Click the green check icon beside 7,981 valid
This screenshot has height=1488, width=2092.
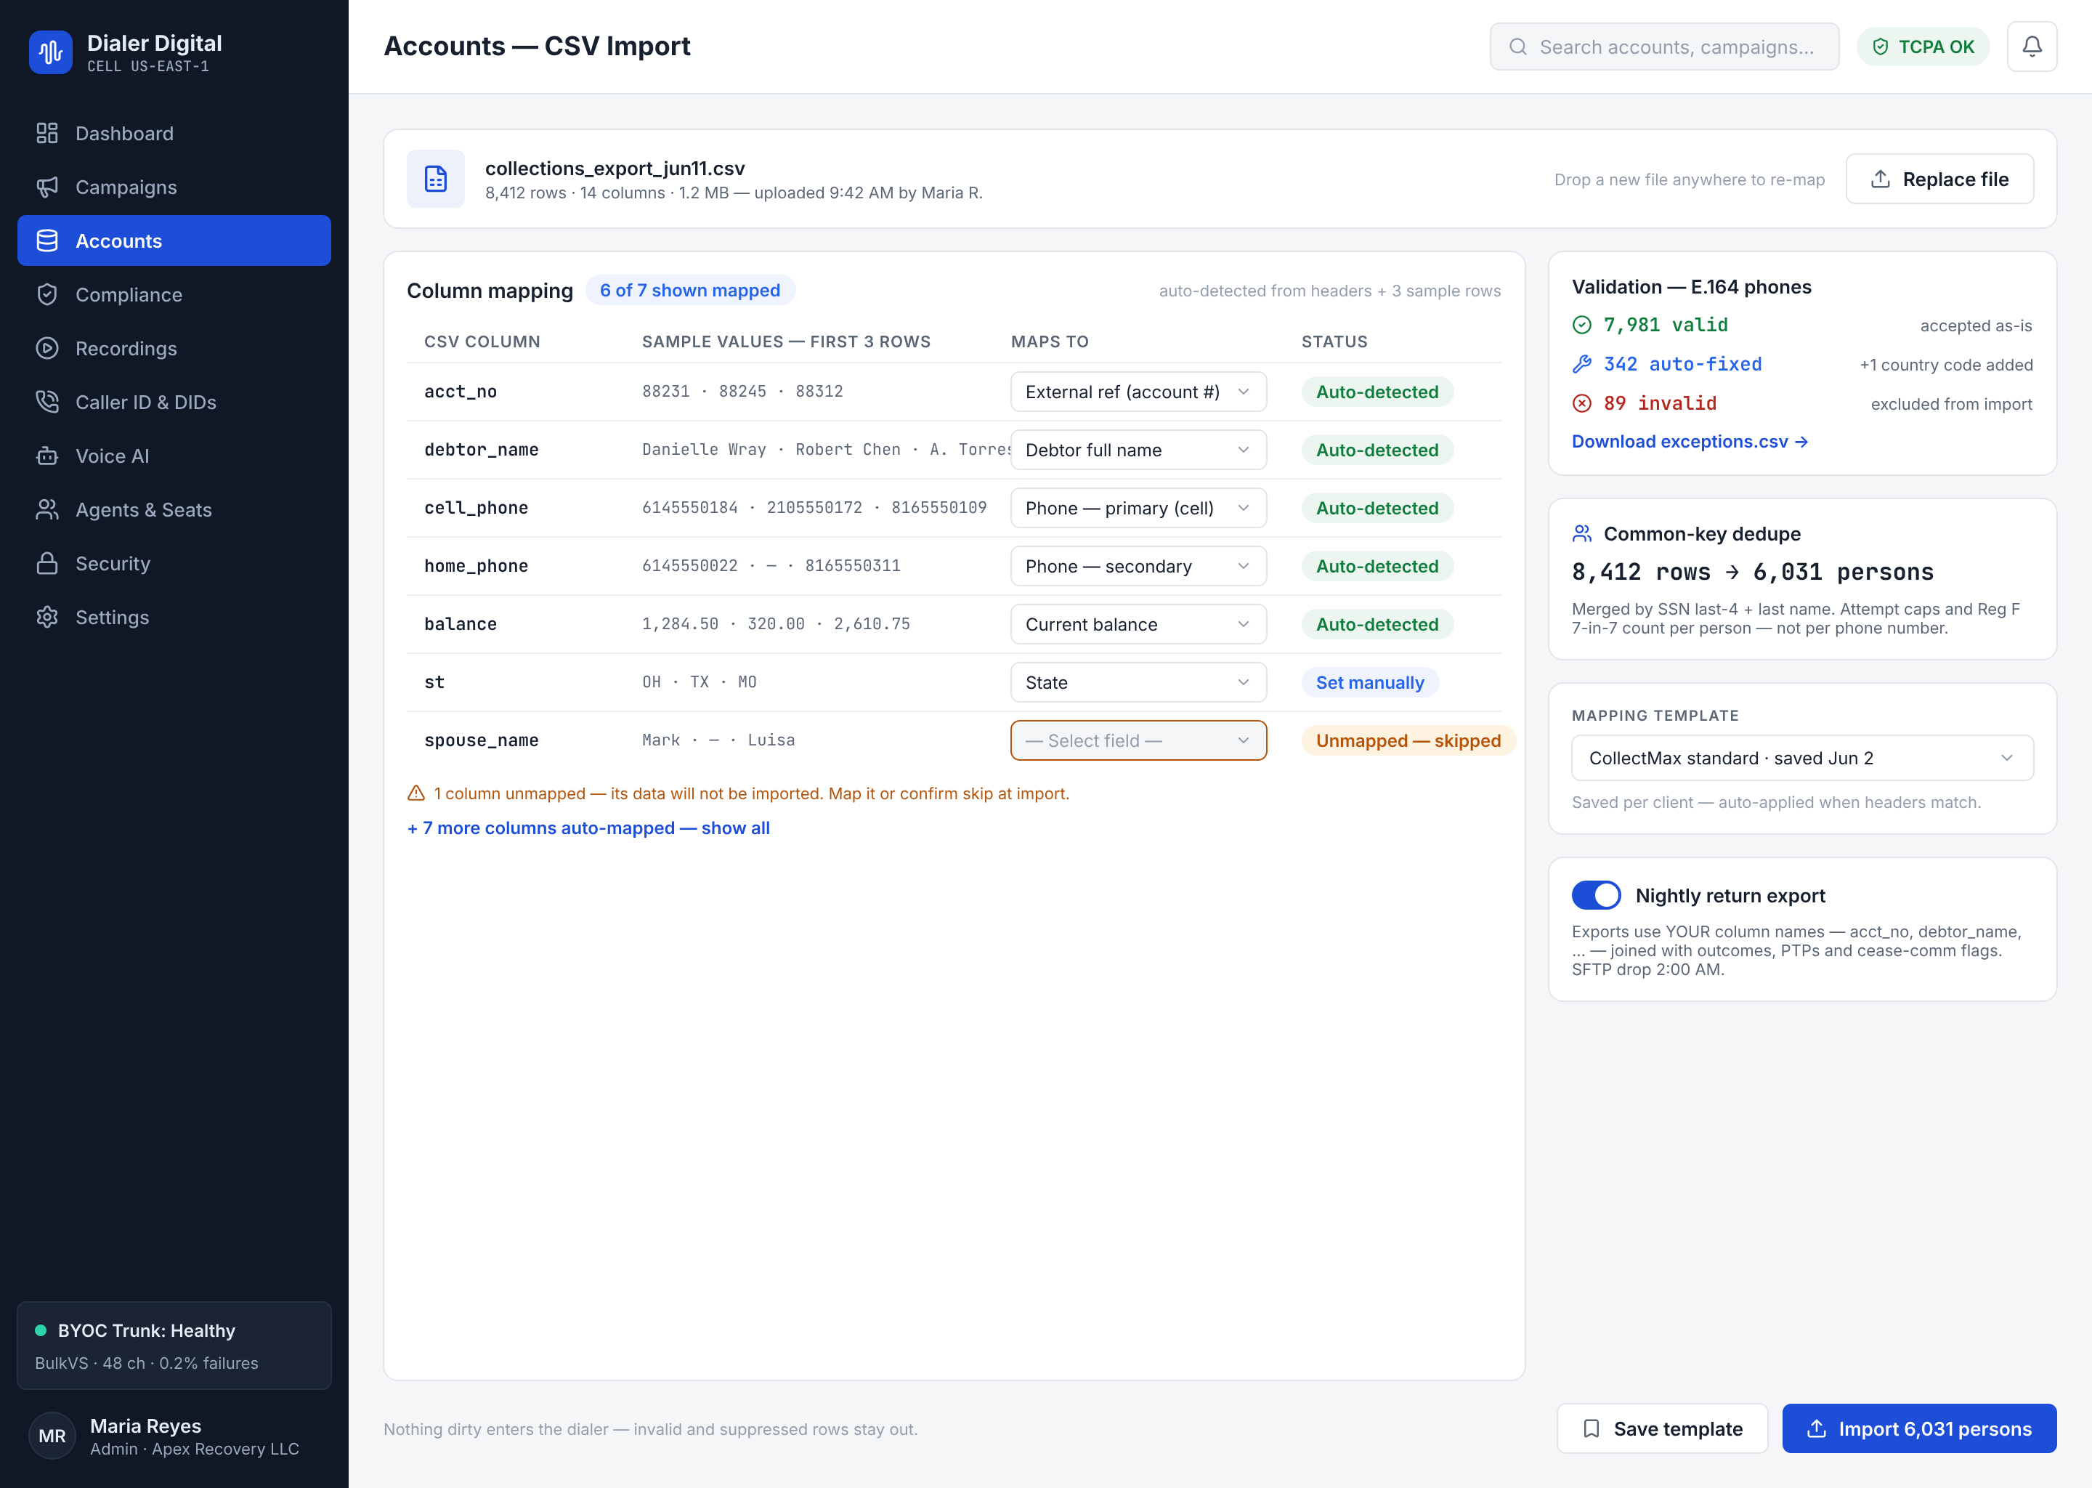point(1582,324)
